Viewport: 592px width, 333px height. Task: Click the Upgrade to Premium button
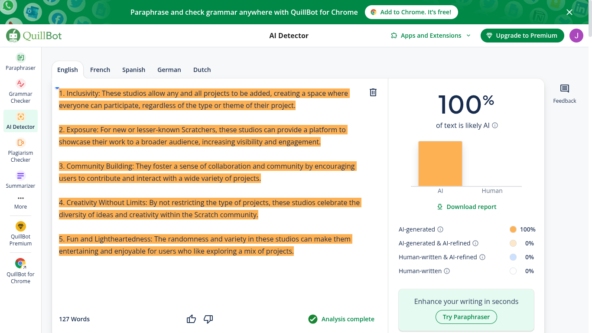522,36
